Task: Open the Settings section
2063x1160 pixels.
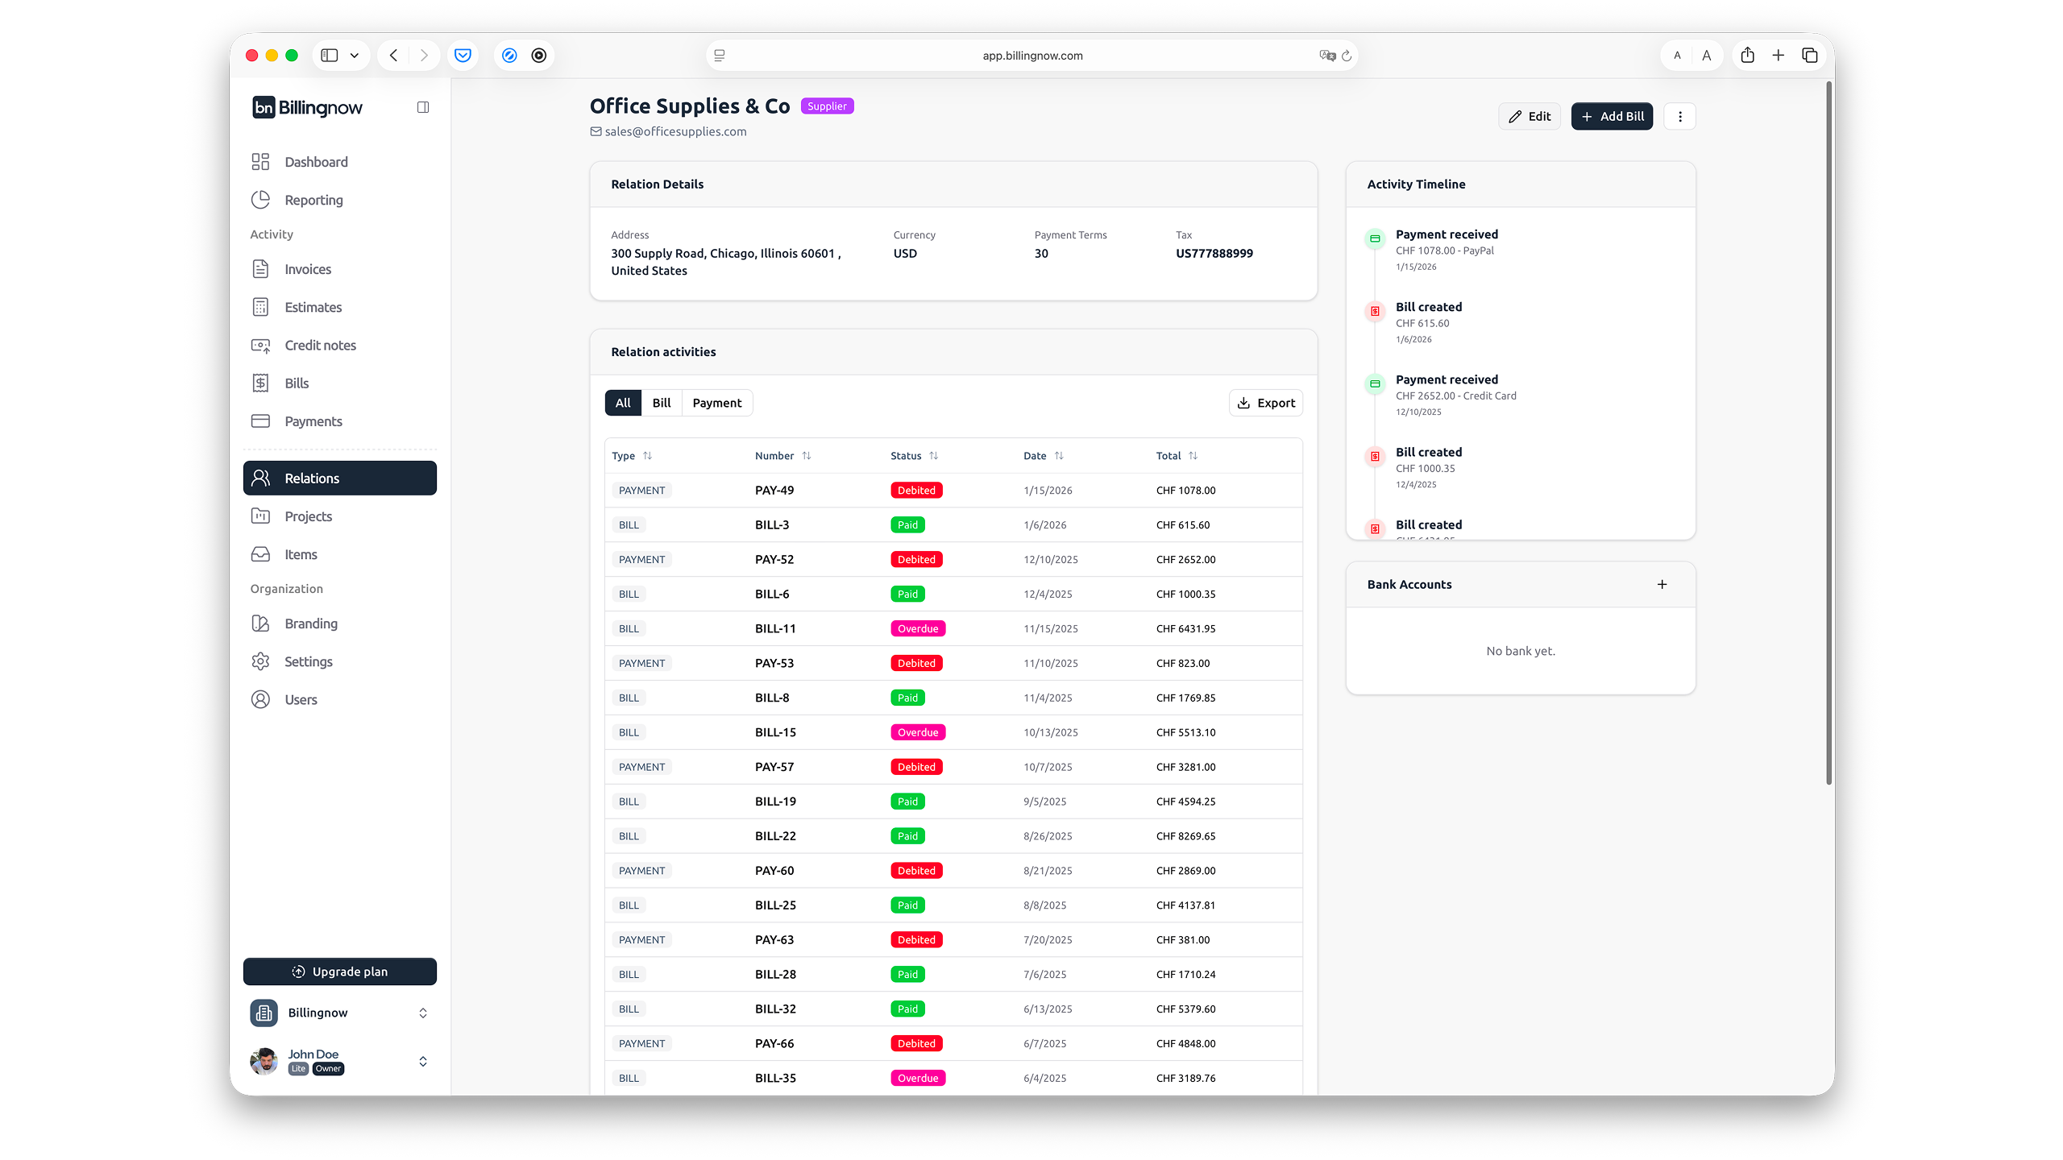Action: pos(308,661)
